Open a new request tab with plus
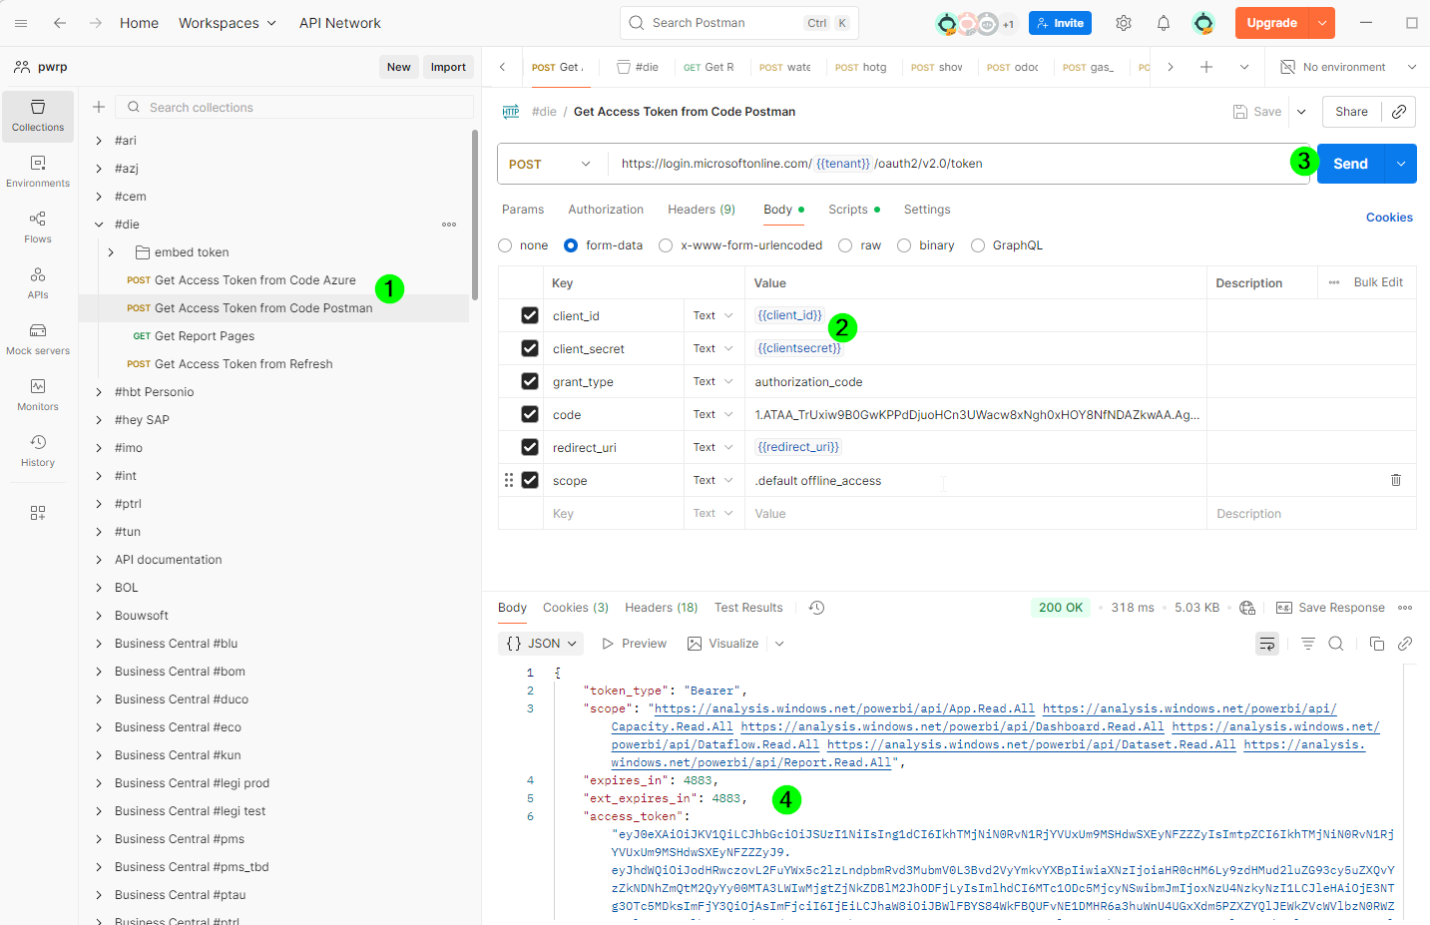 1206,67
